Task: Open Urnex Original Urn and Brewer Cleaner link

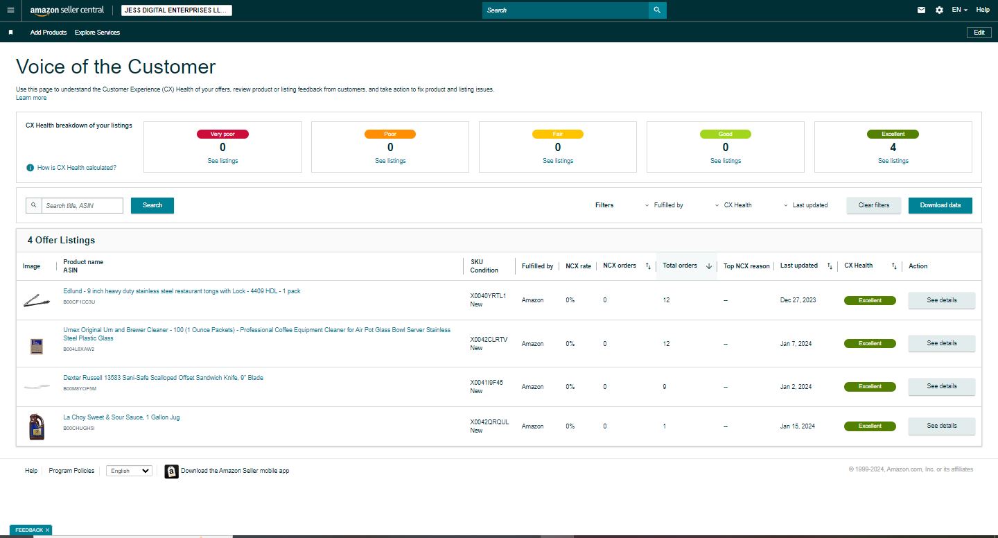Action: (256, 334)
